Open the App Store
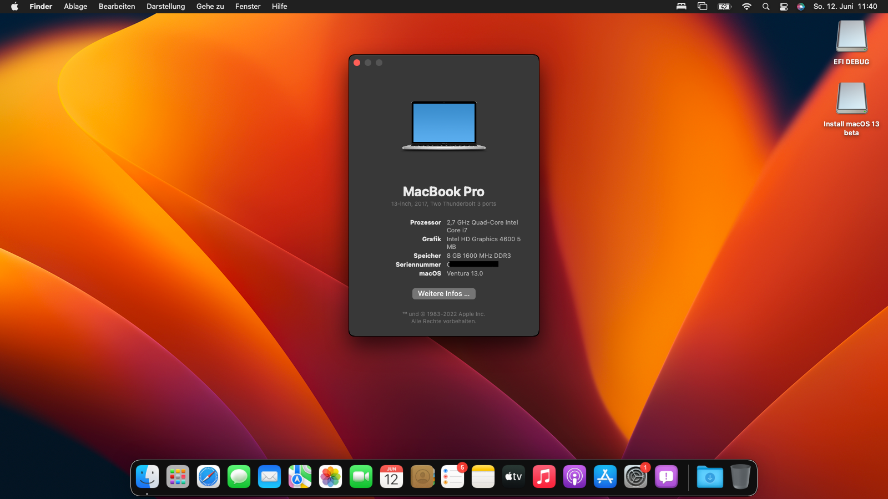The image size is (888, 499). (x=605, y=477)
